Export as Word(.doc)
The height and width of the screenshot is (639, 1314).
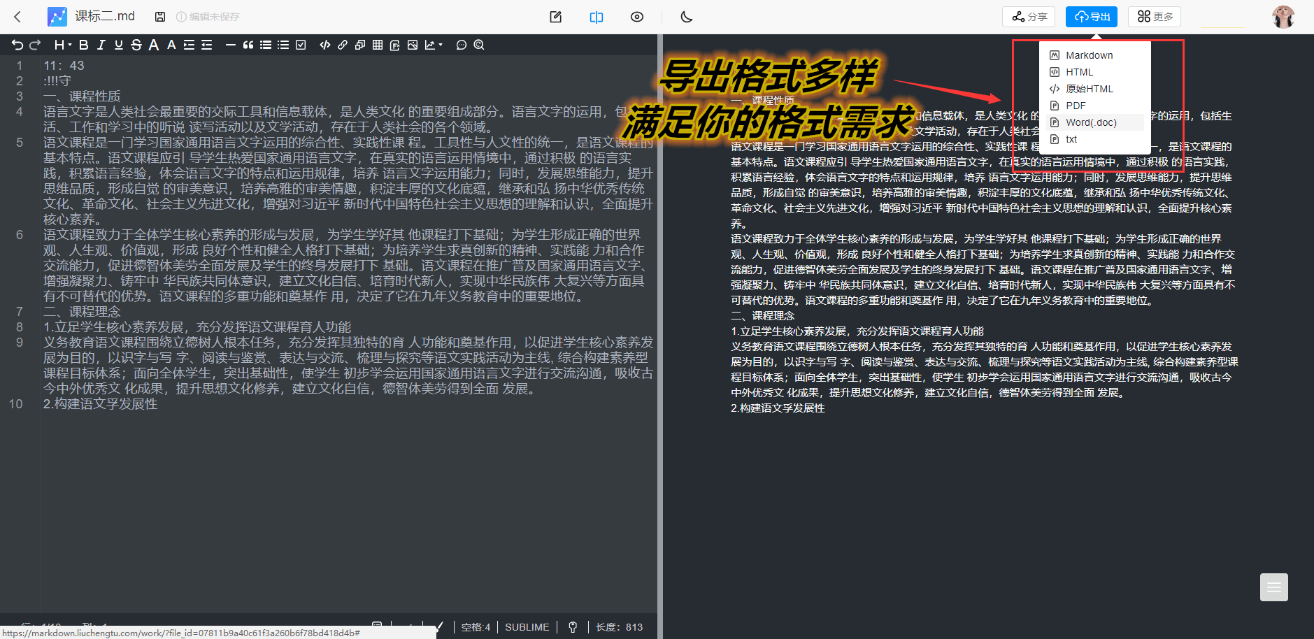pos(1095,122)
